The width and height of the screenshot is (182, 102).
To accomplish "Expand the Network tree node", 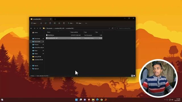I will point(31,69).
